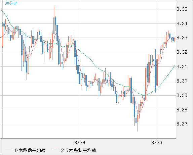Click the 30分足 chart label
Viewport: 193px width, 155px height.
(11, 3)
